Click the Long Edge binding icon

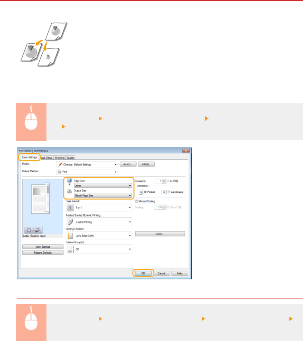coord(70,236)
